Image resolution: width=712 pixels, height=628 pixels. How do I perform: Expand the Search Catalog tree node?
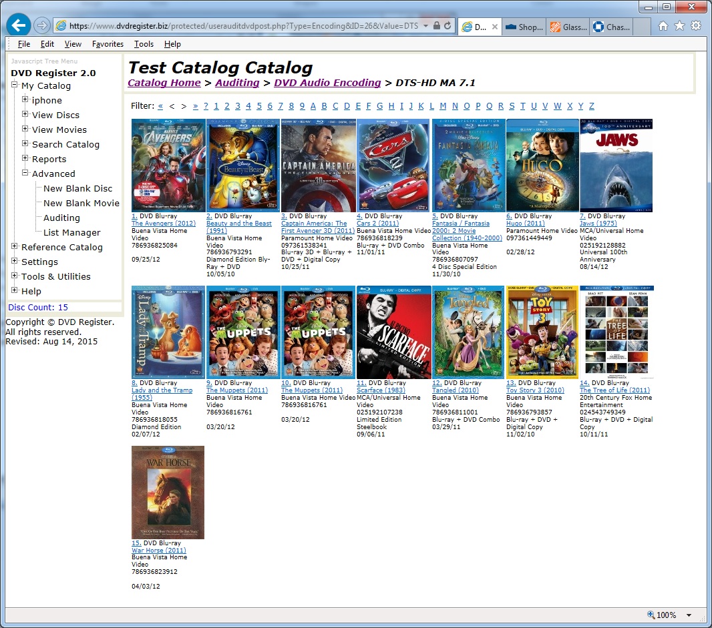(25, 143)
